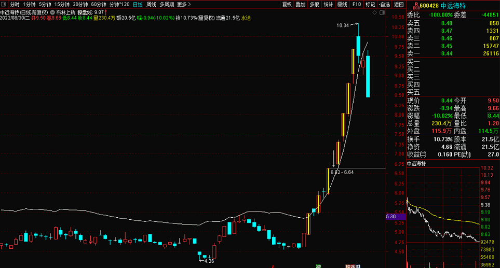Click the stock name 中远海特 in the quote header

pyautogui.click(x=453, y=6)
